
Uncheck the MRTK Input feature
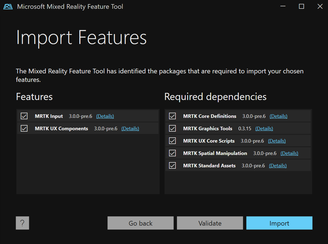click(24, 116)
